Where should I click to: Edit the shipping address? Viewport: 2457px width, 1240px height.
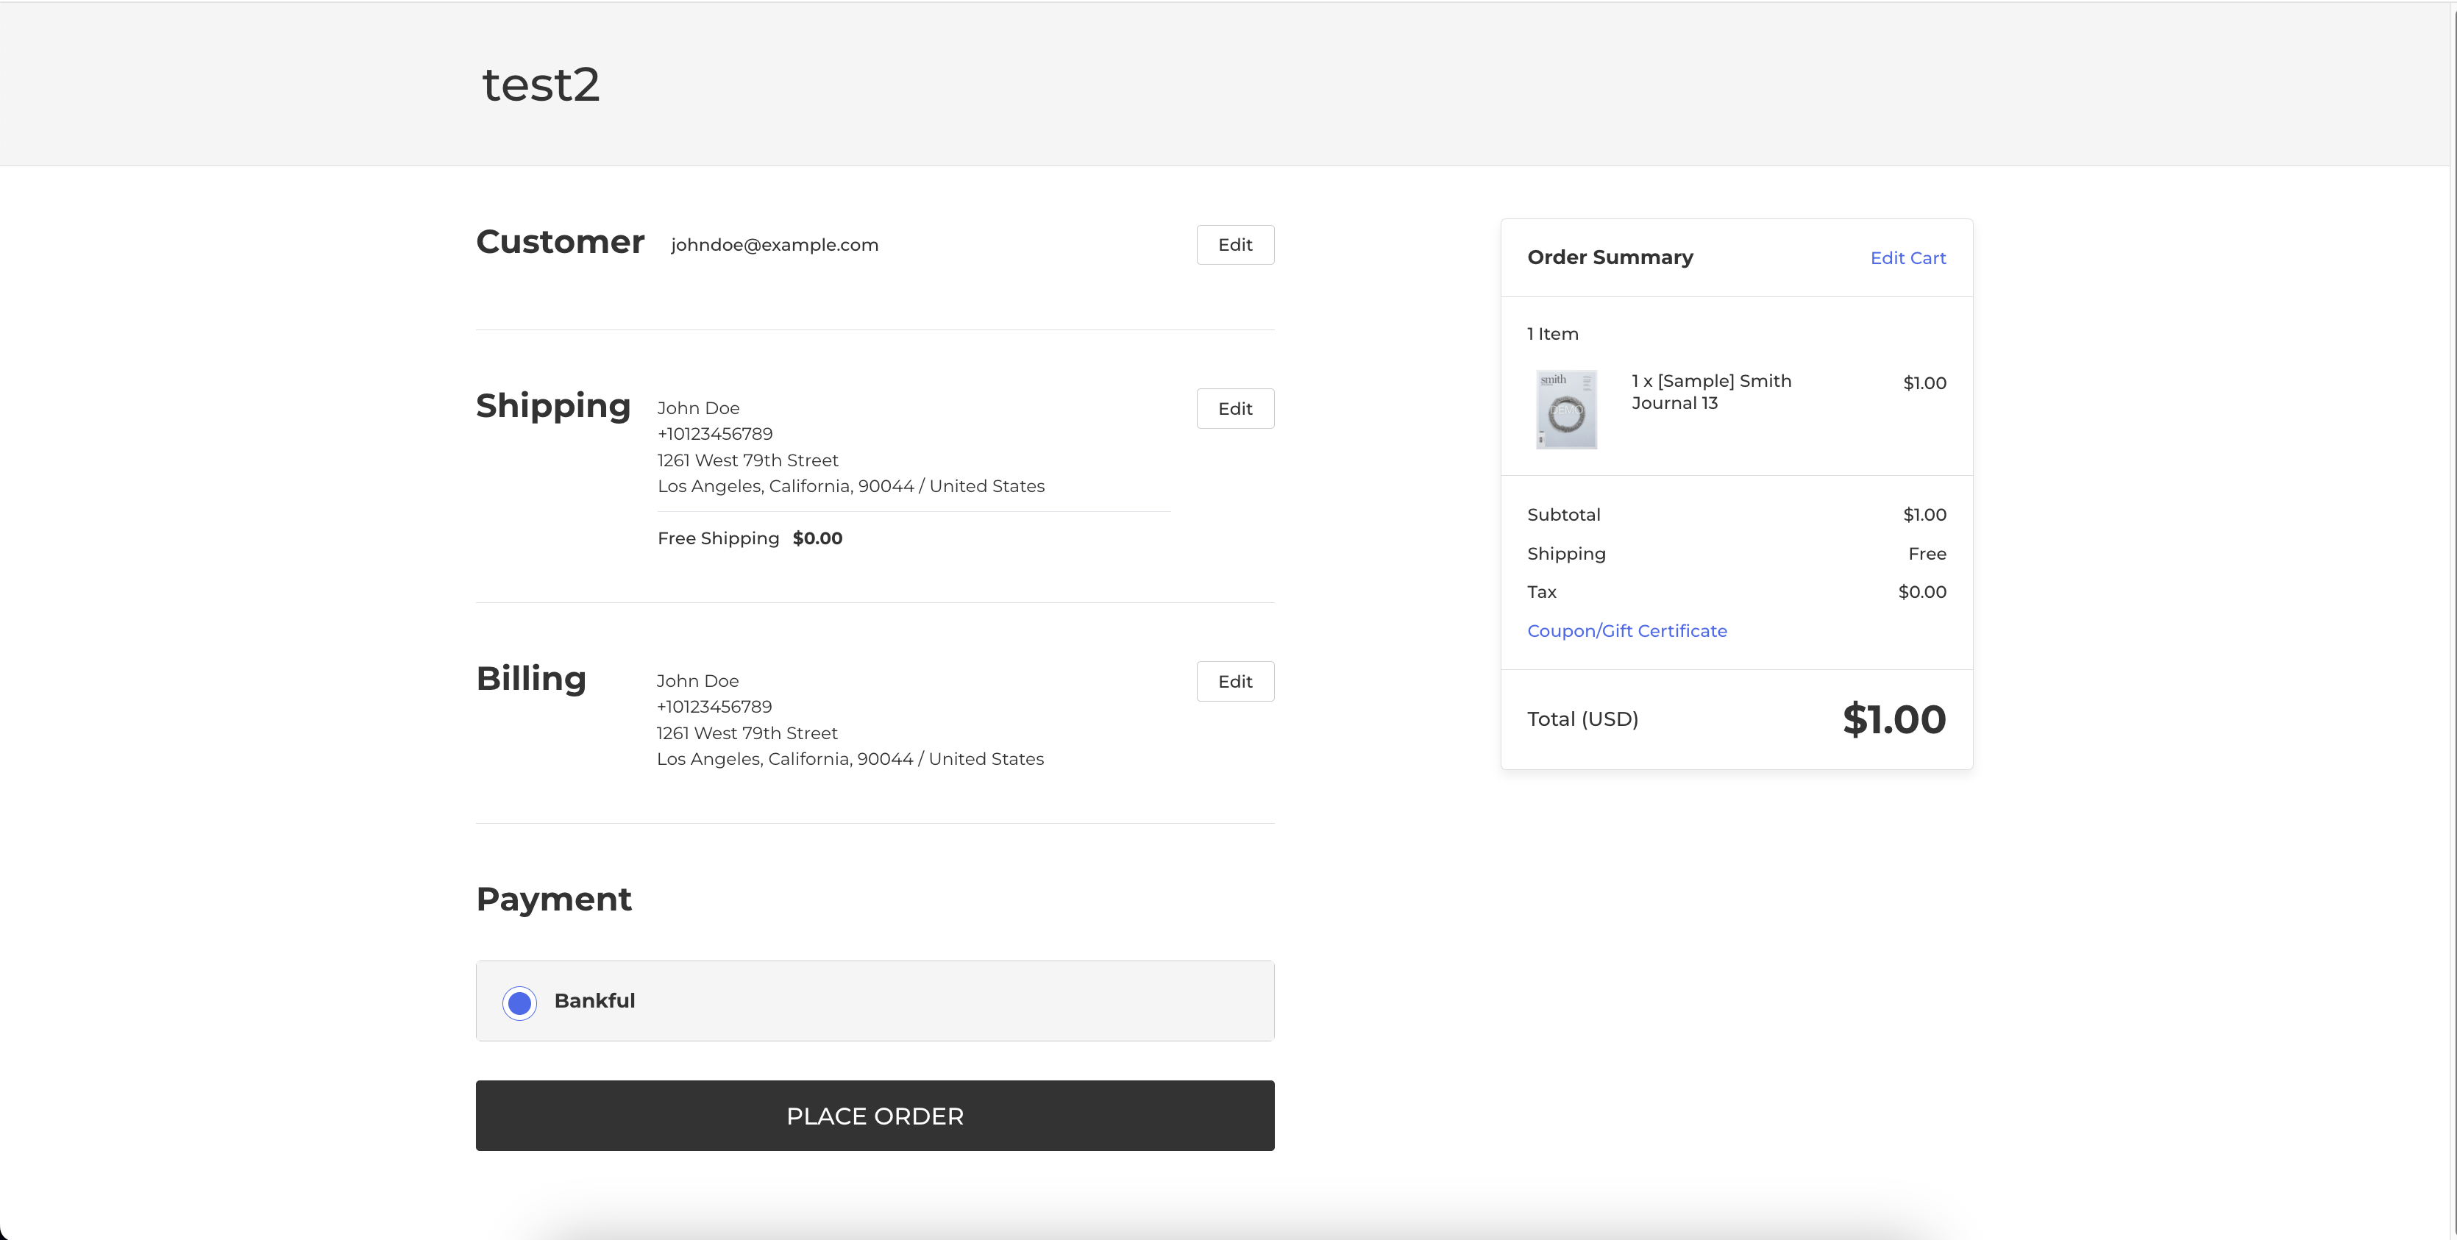[x=1234, y=408]
